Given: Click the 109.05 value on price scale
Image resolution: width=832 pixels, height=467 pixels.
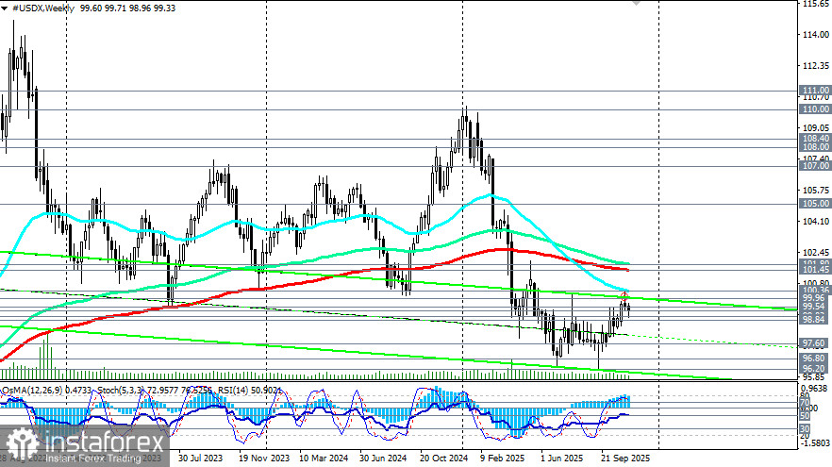Looking at the screenshot, I should [x=816, y=128].
